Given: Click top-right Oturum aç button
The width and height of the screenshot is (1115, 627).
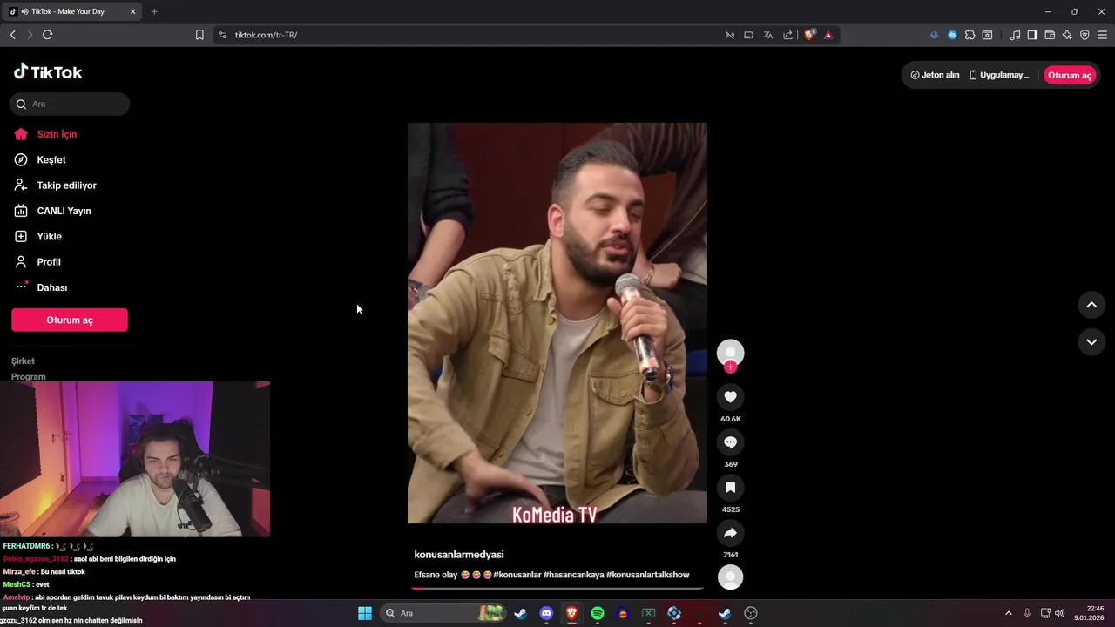Looking at the screenshot, I should click(1070, 75).
